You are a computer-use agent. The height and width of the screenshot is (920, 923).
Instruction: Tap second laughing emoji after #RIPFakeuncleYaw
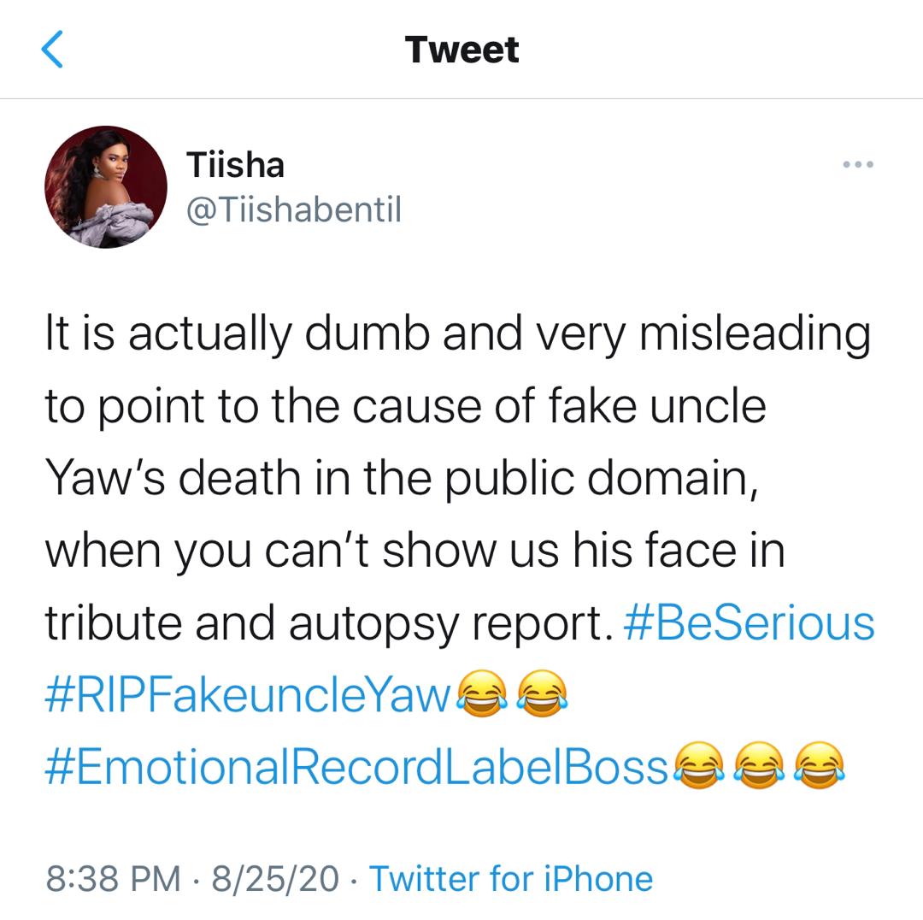542,693
